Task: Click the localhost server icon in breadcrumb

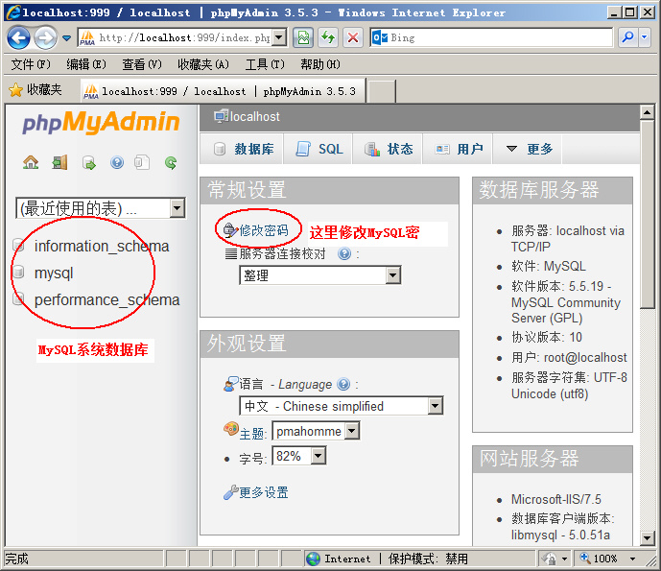Action: pyautogui.click(x=221, y=116)
